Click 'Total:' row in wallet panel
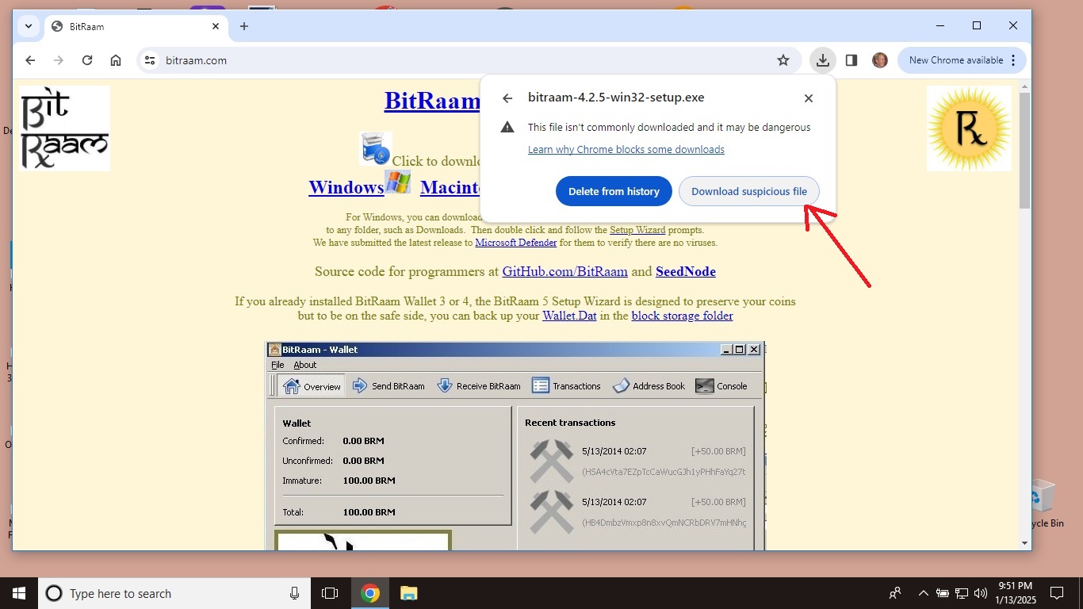 (339, 512)
